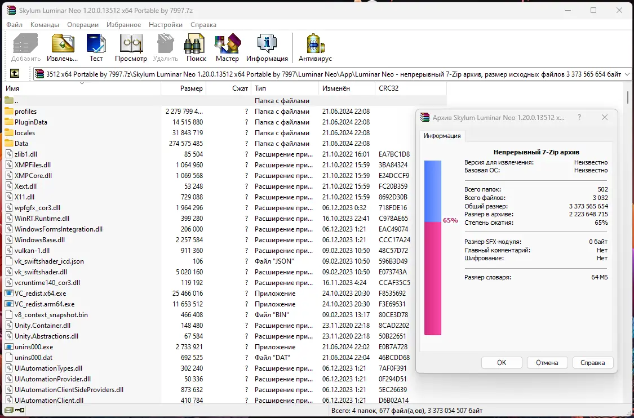Click the VC_redist.x64.exe file icon
Image resolution: width=634 pixels, height=418 pixels.
pos(9,293)
